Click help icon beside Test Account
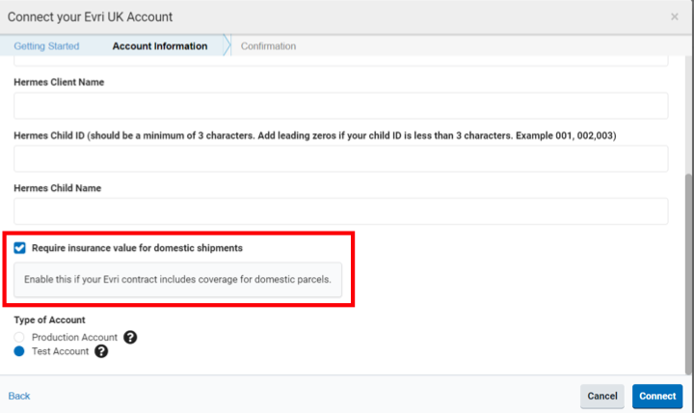694x413 pixels. point(100,352)
